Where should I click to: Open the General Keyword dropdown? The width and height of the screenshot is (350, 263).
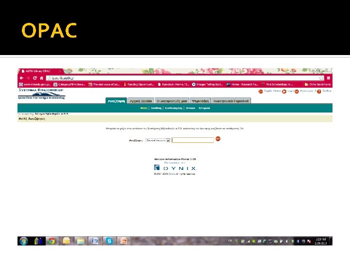pos(158,140)
